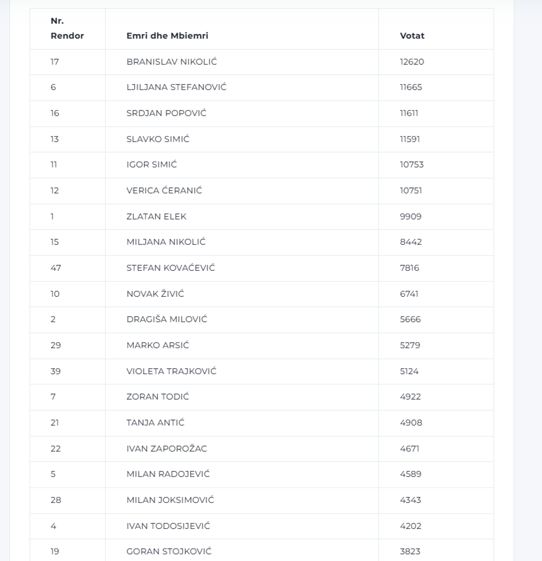Click on Miljana Nikolić's name

click(x=166, y=242)
